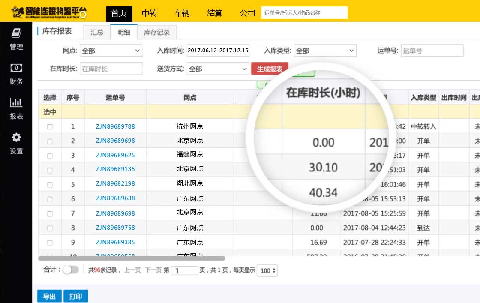Open the 设置 gear icon

(x=16, y=138)
